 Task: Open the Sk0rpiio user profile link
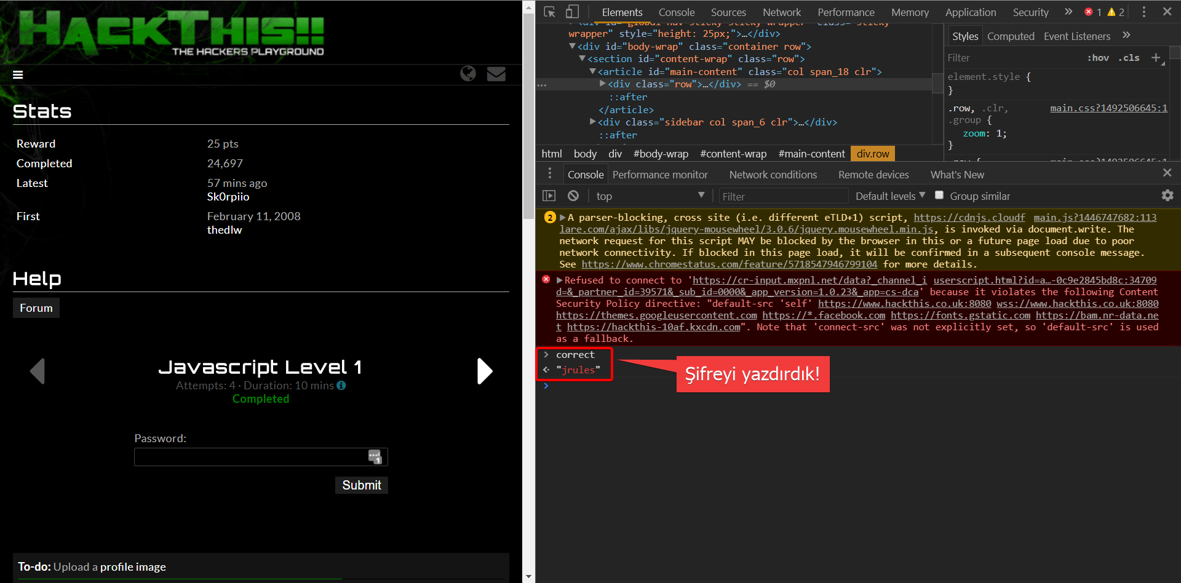point(228,197)
